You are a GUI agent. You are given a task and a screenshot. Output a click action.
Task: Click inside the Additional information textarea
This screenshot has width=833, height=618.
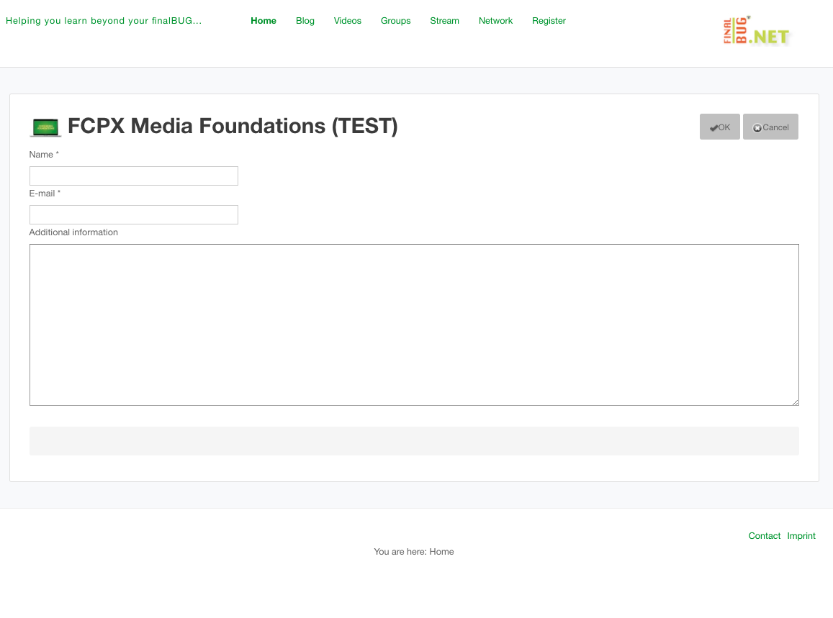[414, 324]
